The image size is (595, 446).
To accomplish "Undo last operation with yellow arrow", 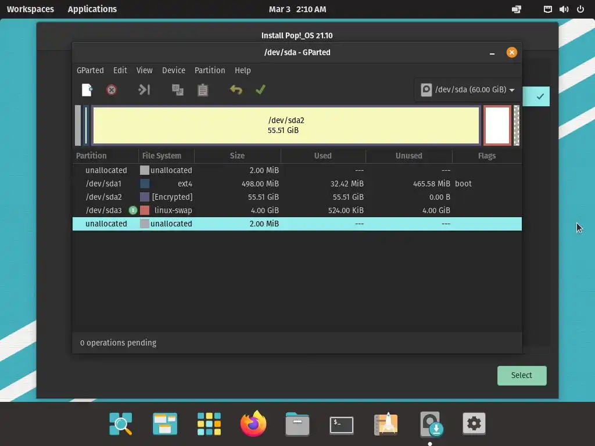I will point(236,90).
